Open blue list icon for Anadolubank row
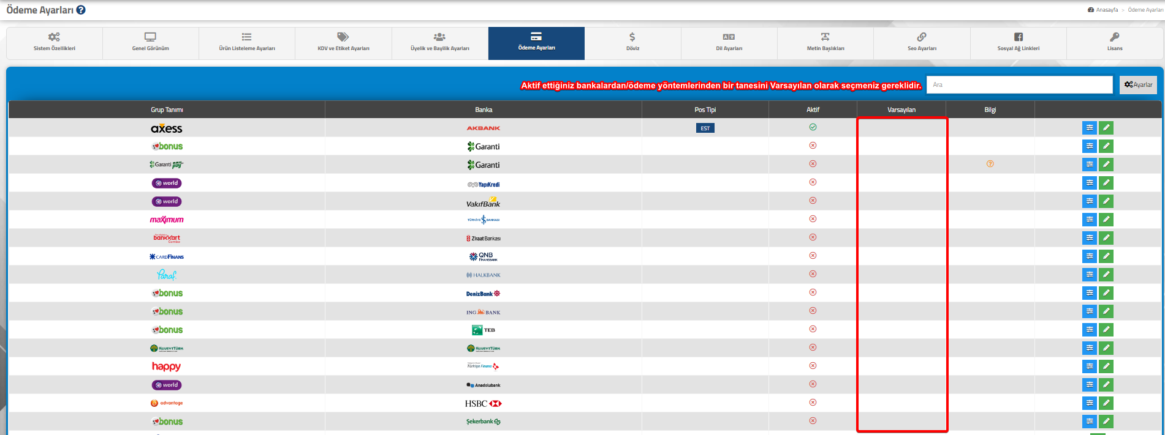 pyautogui.click(x=1090, y=385)
